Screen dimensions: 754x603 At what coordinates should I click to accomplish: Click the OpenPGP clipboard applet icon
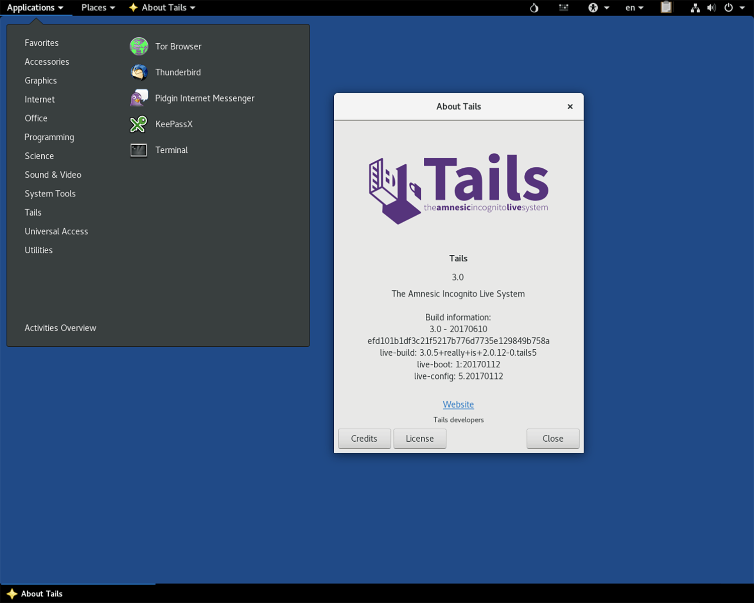(x=666, y=8)
